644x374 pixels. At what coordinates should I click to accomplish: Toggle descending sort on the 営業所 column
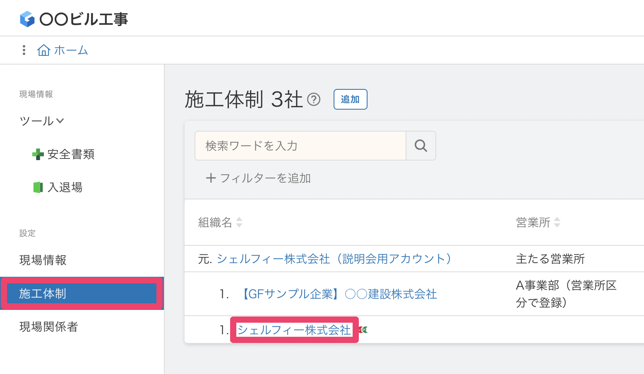pos(557,225)
